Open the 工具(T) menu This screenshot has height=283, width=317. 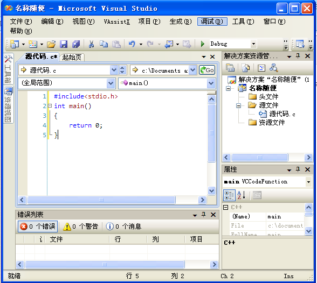(243, 22)
